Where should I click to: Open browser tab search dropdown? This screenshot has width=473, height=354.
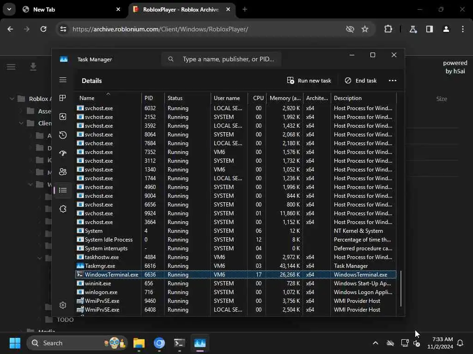[x=9, y=9]
